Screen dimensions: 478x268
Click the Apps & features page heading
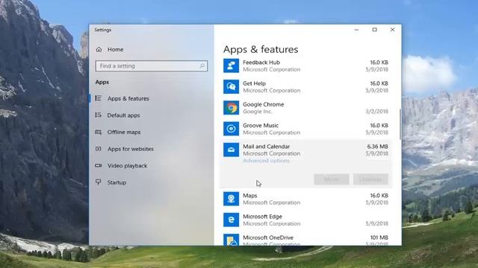tap(261, 49)
